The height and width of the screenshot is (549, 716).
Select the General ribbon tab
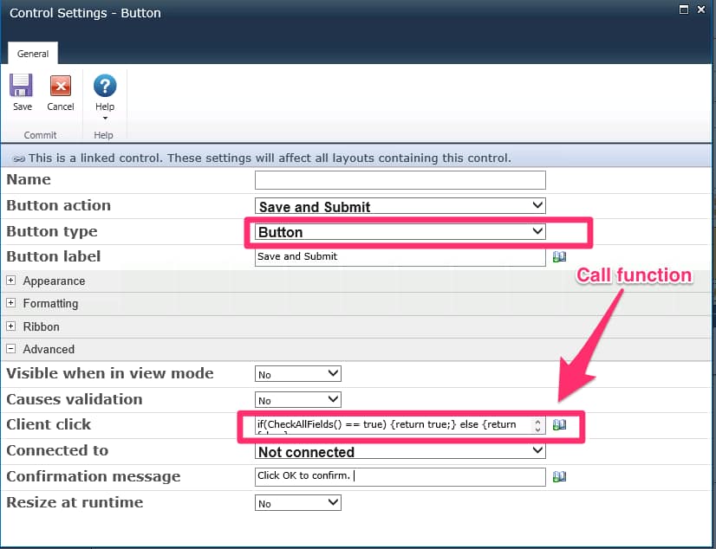tap(33, 54)
